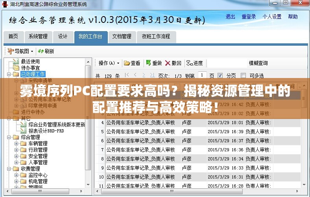Click the 刷新 refresh icon
The image size is (310, 197).
[x=41, y=51]
